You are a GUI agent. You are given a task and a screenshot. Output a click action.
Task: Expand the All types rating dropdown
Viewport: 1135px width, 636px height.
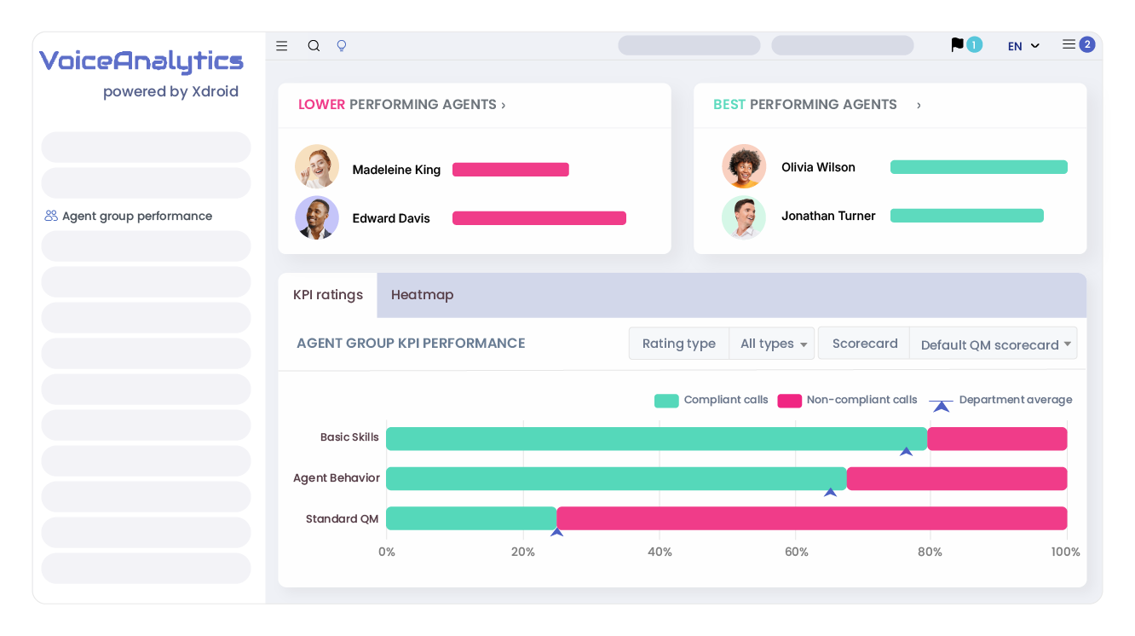coord(769,343)
